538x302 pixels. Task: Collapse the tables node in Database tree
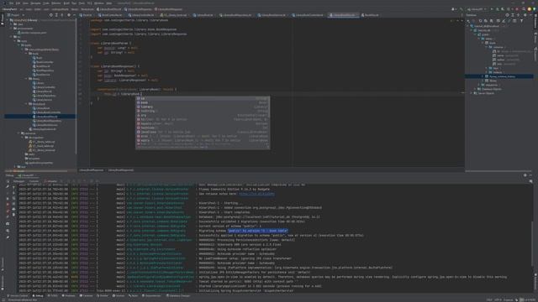479,39
